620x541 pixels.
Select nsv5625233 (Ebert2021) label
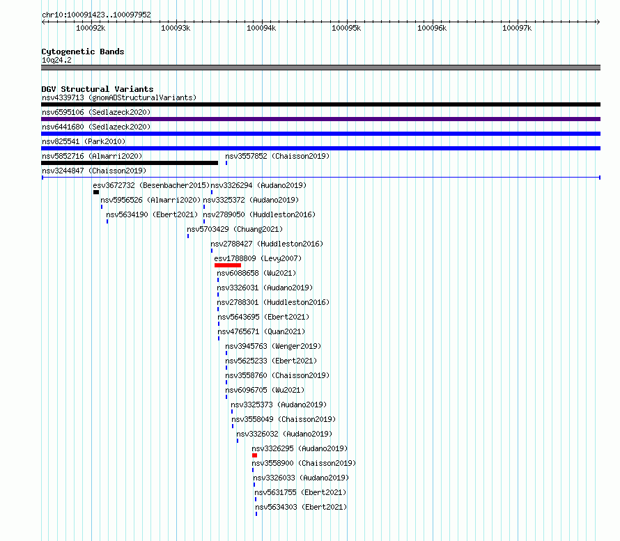coord(271,361)
